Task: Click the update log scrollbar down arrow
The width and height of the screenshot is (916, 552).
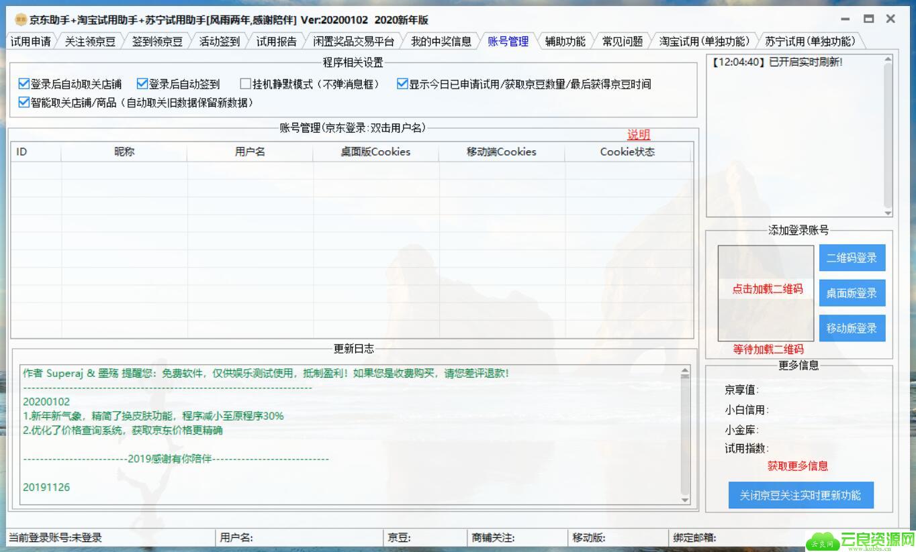Action: pyautogui.click(x=685, y=500)
